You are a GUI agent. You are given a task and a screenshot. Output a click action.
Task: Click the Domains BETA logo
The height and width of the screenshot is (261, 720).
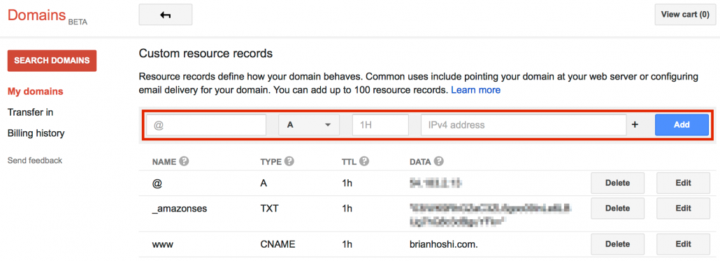[x=48, y=16]
